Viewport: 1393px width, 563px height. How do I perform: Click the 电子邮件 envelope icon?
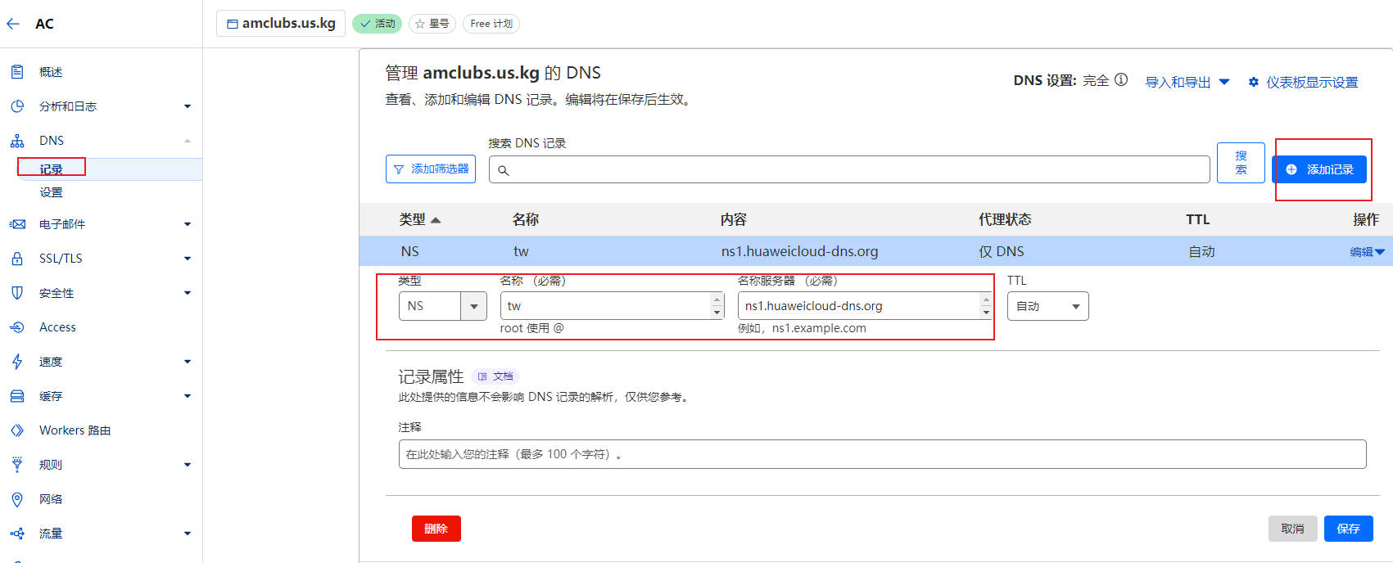pos(17,224)
